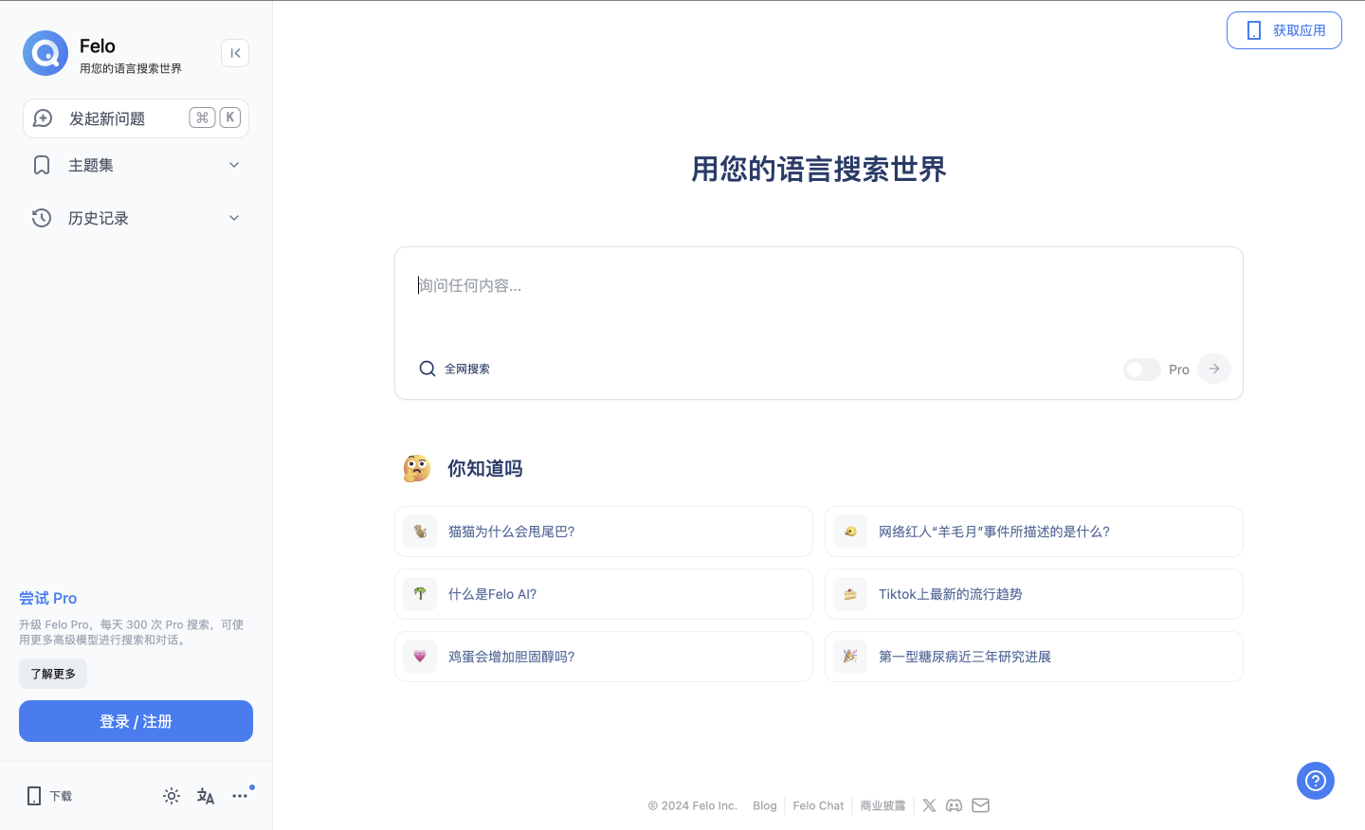Viewport: 1365px width, 830px height.
Task: Select the 网络红人"羊毛月"事件 question
Action: click(x=1034, y=532)
